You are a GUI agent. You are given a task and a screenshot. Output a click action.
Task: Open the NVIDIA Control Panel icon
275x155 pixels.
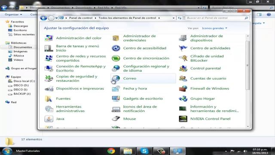click(183, 119)
